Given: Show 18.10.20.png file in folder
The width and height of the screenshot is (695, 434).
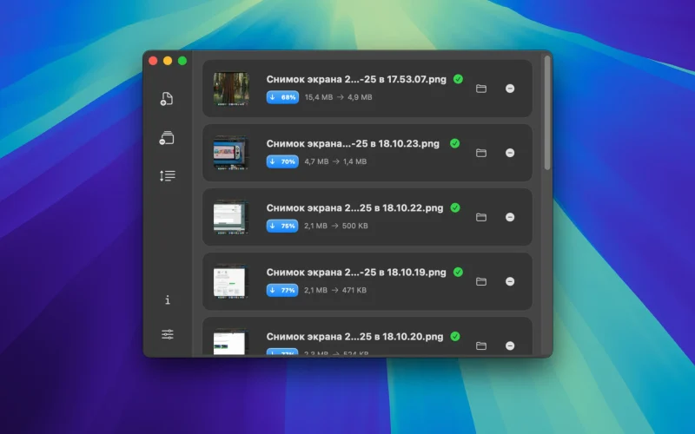Looking at the screenshot, I should [x=481, y=345].
